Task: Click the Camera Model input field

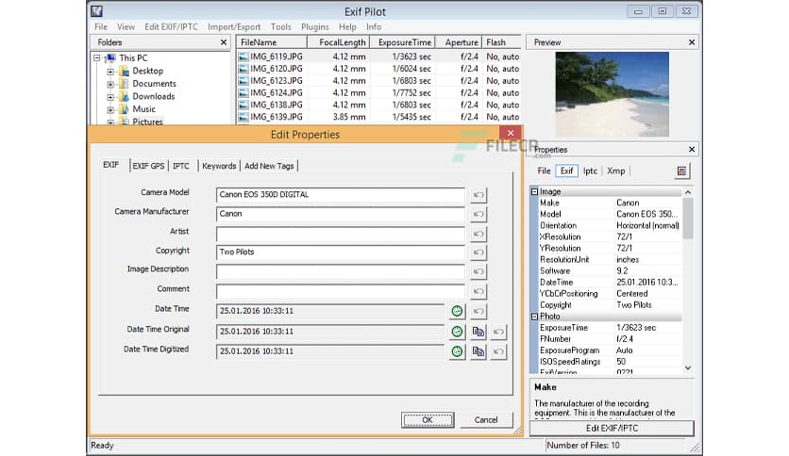Action: click(x=340, y=194)
